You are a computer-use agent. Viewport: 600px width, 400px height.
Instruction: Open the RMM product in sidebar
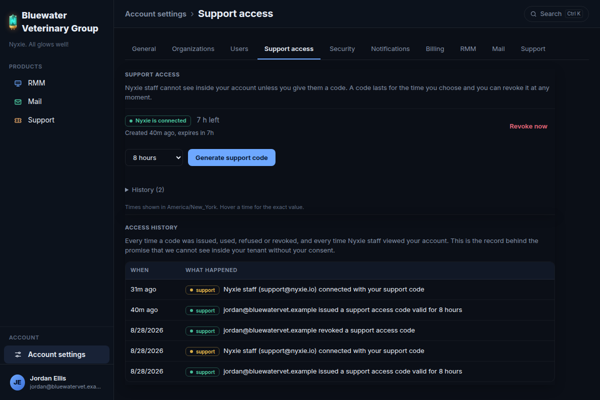coord(56,83)
